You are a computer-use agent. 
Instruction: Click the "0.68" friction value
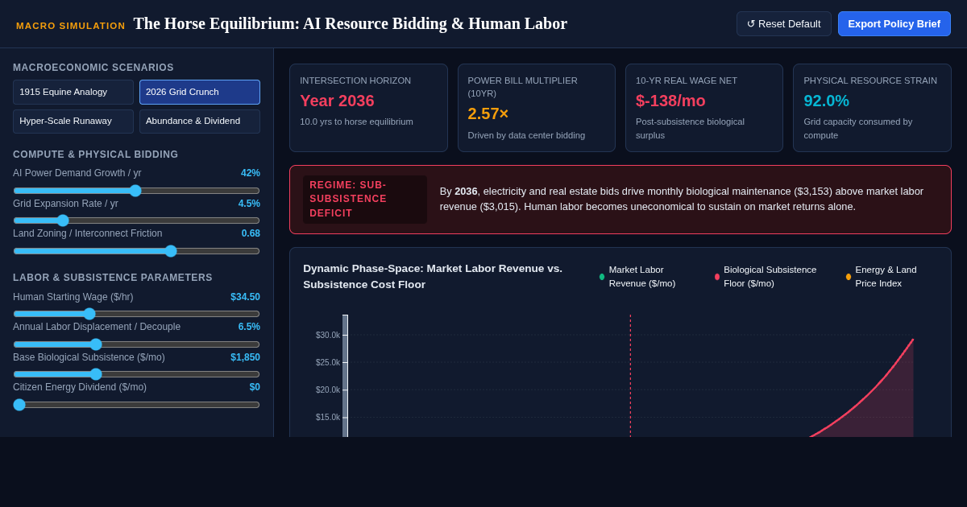coord(251,233)
